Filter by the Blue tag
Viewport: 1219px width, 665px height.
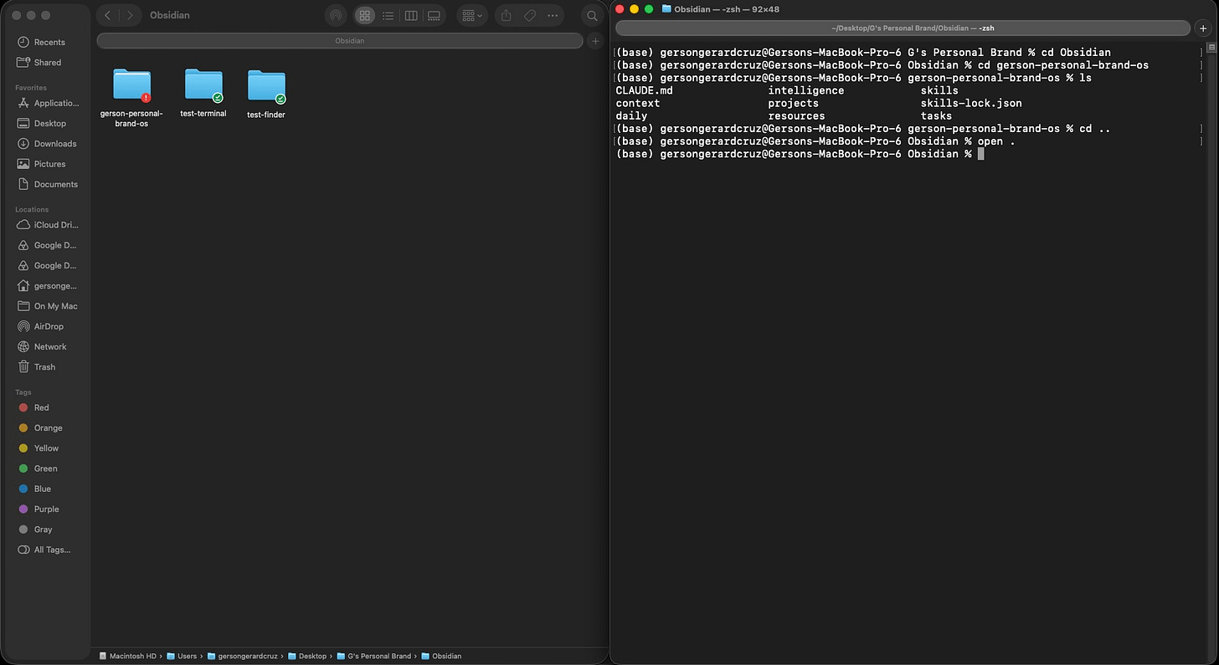35,489
